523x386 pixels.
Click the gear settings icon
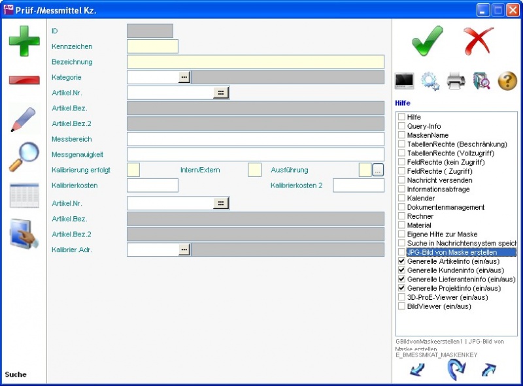430,81
